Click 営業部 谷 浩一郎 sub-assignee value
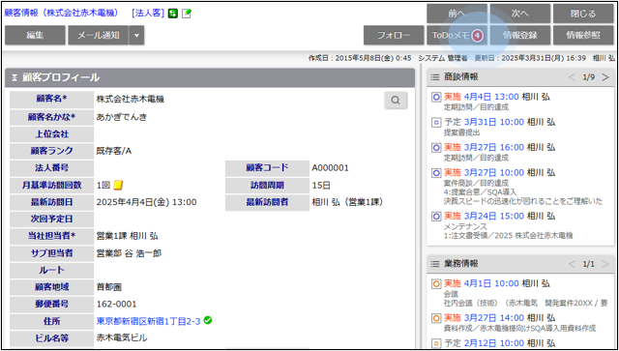 129,253
